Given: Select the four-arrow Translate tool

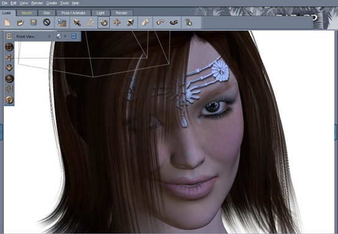Looking at the screenshot, I should [x=117, y=23].
